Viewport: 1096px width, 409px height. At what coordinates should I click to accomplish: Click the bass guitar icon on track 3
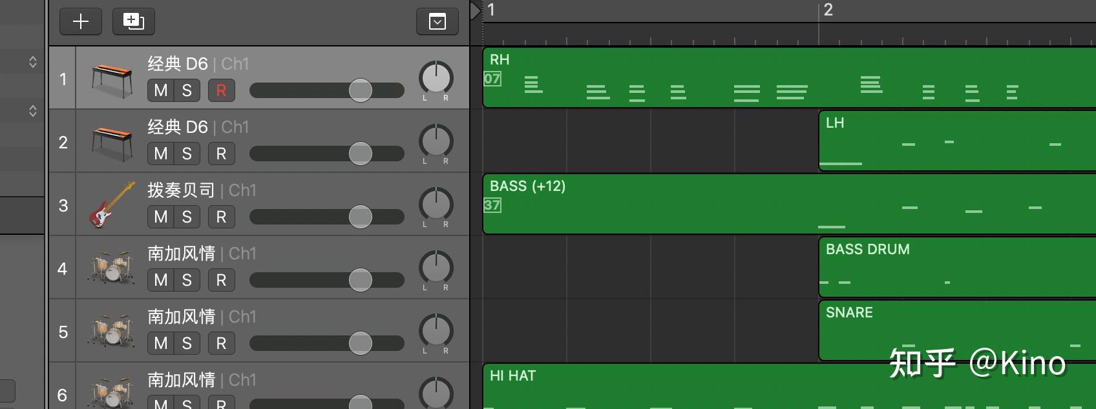(x=112, y=205)
